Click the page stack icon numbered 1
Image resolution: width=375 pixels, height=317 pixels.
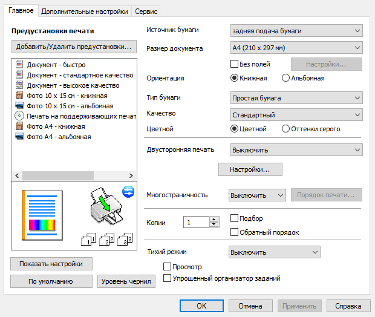tap(89, 239)
